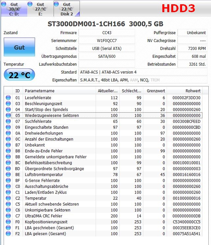
Task: Click the Betriebsstunden field 3261 Std.
Action: 192,64
